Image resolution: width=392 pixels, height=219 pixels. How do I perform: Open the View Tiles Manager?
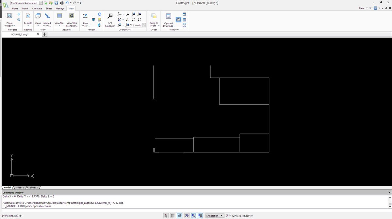pos(72,16)
